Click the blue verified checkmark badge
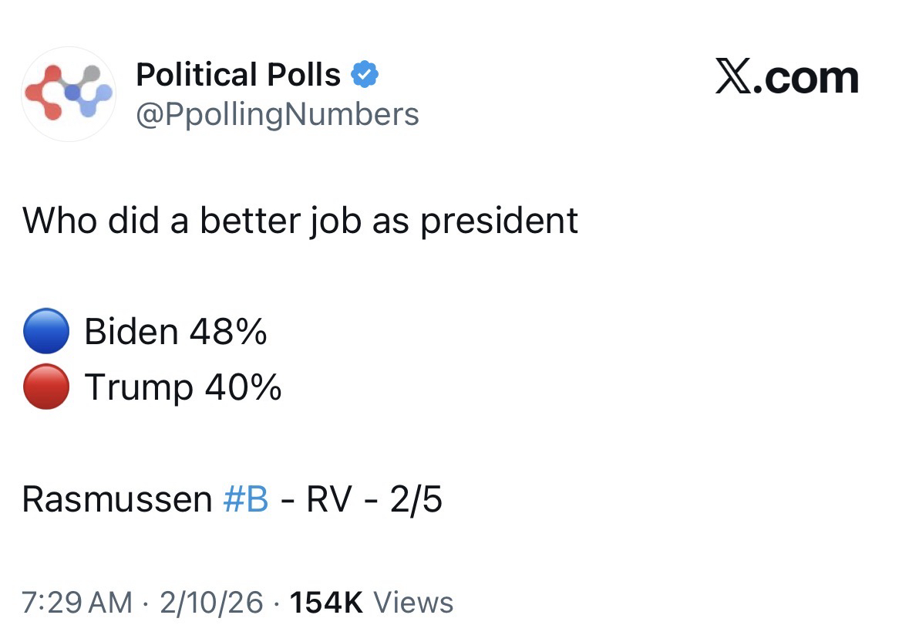The width and height of the screenshot is (909, 642). coord(364,76)
